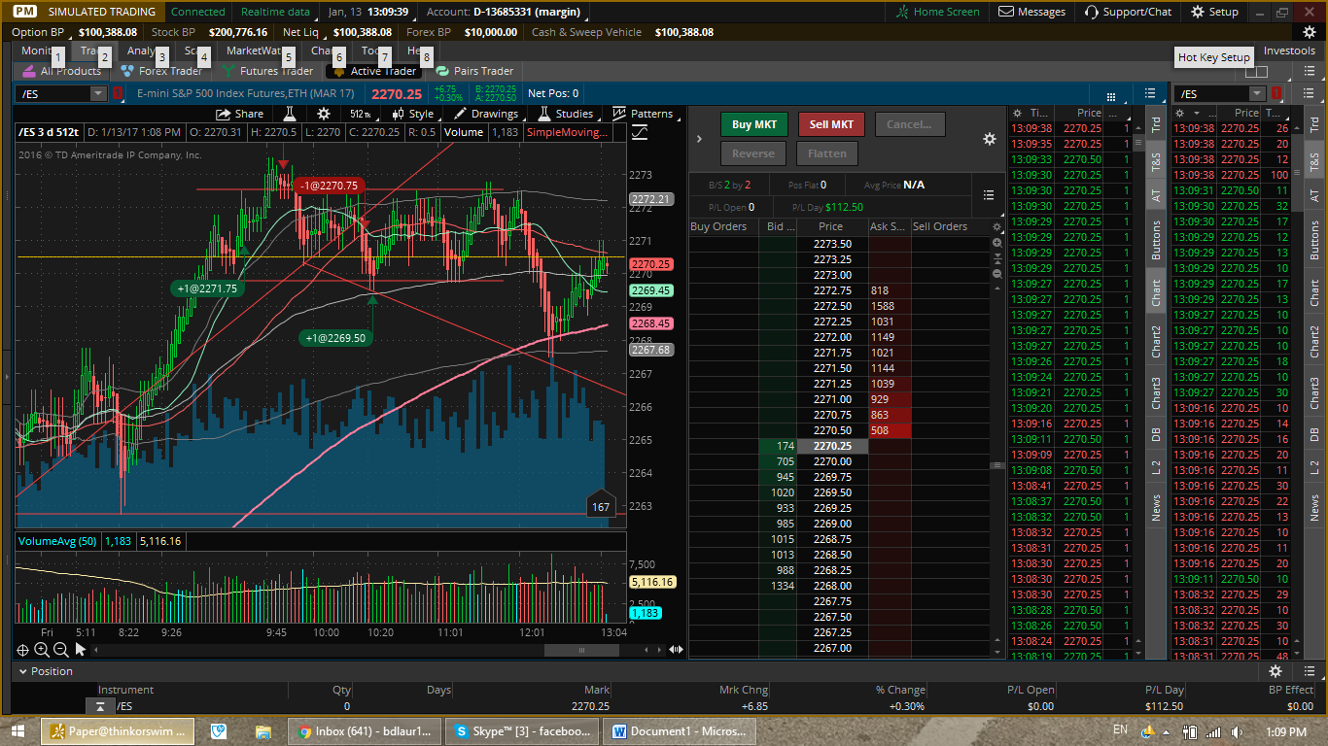Click the Buy MKT button

(x=754, y=124)
